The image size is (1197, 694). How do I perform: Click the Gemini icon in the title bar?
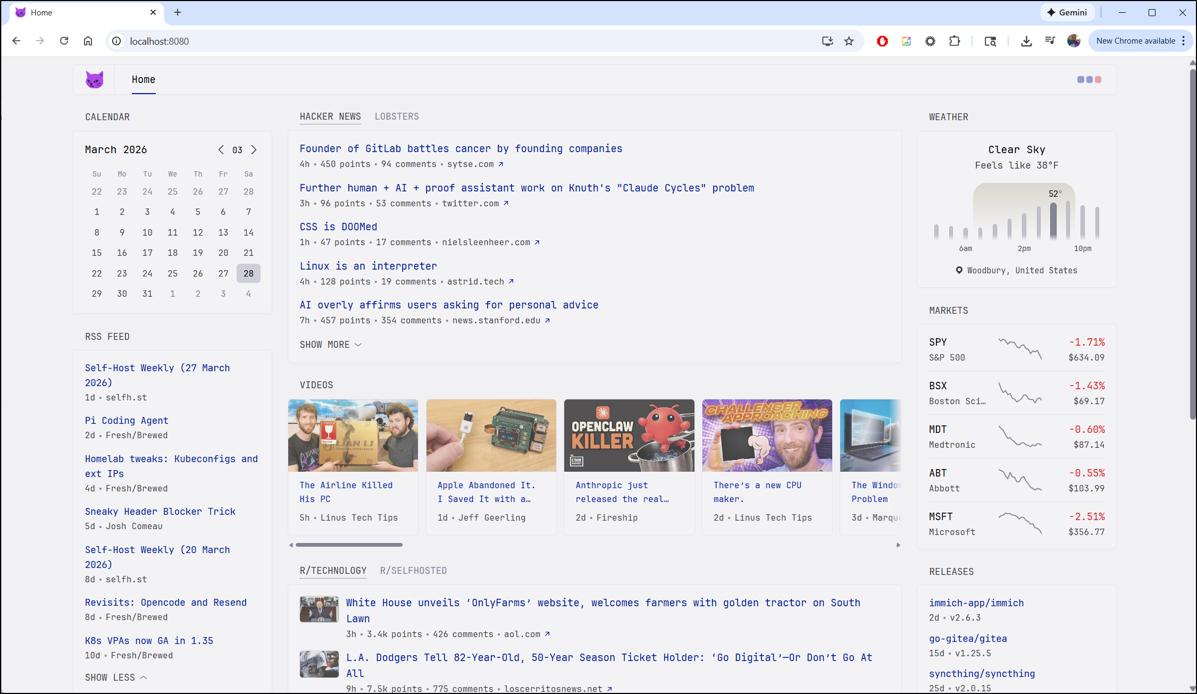pos(1067,12)
